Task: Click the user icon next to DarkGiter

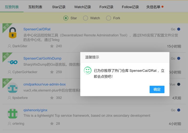Action: tap(9, 46)
